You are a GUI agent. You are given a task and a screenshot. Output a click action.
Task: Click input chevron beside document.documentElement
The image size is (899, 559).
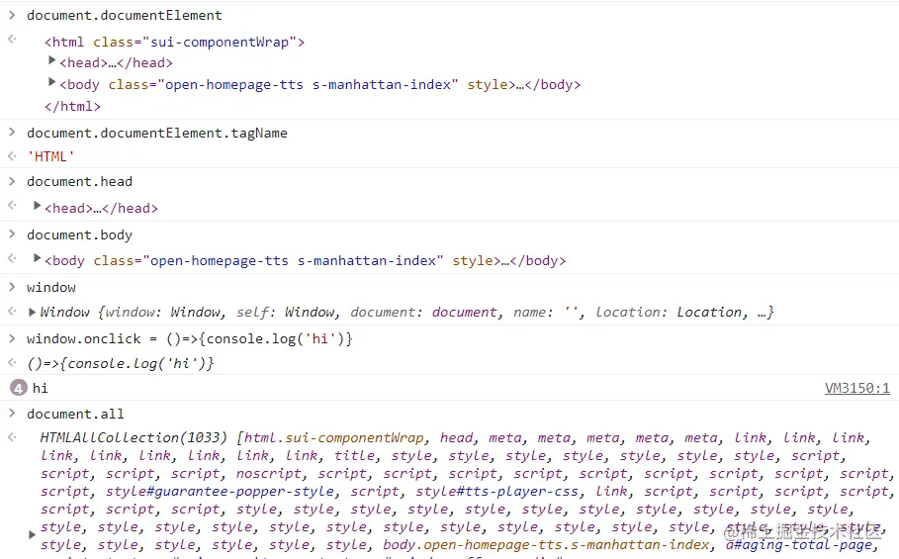pyautogui.click(x=12, y=16)
